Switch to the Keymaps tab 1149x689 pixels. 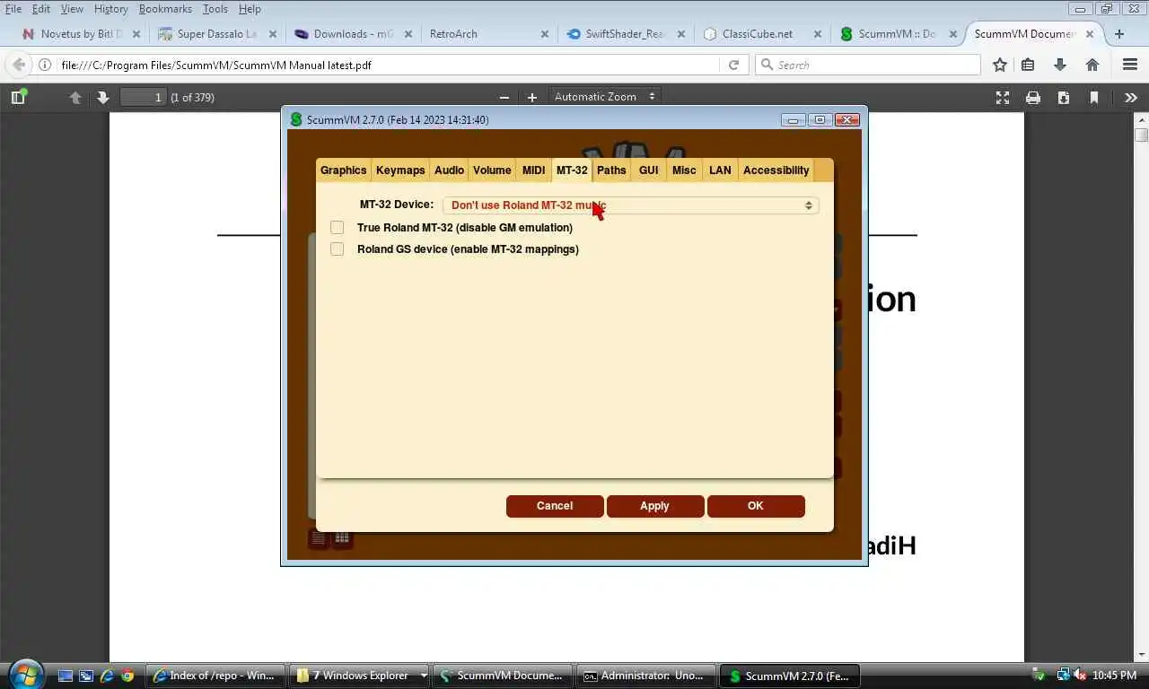pyautogui.click(x=400, y=170)
